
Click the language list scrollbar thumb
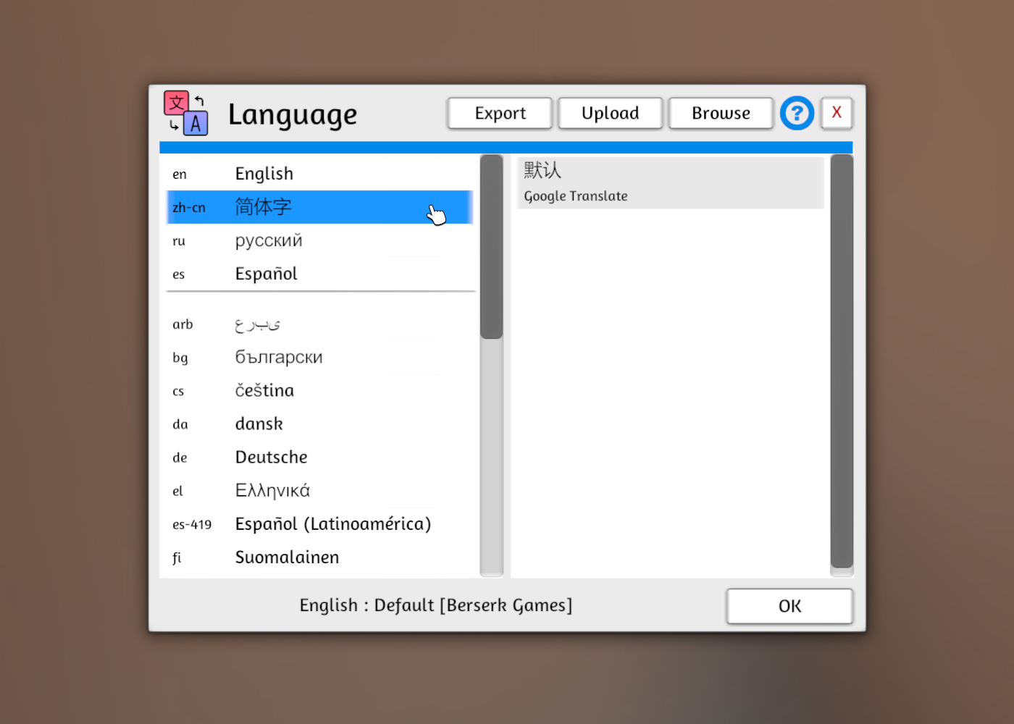click(x=491, y=246)
